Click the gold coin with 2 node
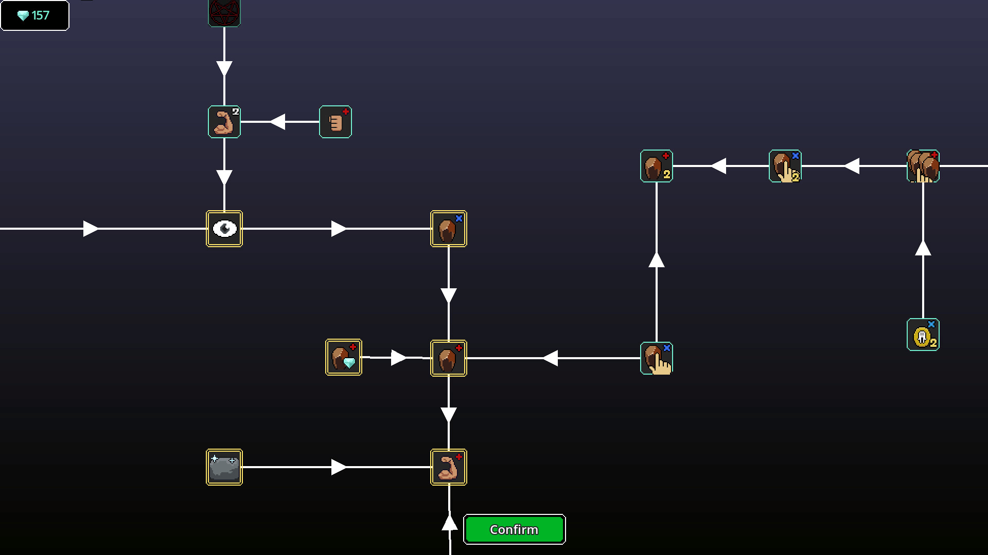The image size is (988, 555). point(923,335)
